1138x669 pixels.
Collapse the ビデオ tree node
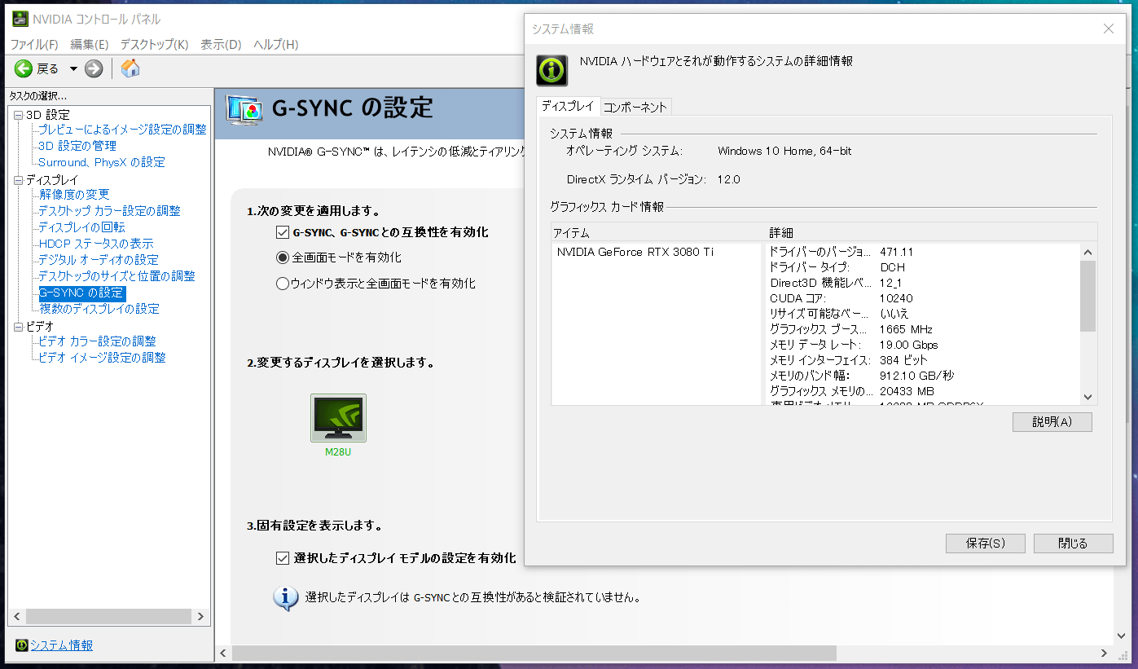pos(19,327)
